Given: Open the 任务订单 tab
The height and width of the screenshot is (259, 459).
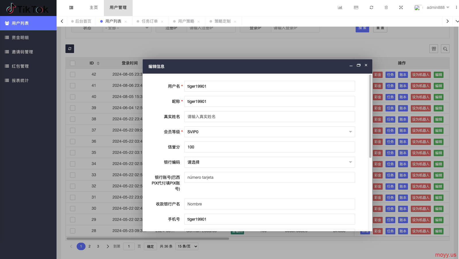Looking at the screenshot, I should [x=150, y=21].
